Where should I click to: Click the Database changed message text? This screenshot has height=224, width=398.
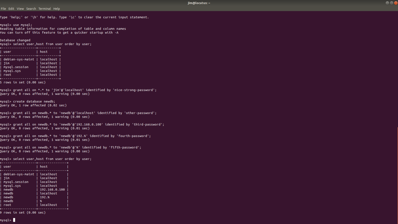coord(15,40)
